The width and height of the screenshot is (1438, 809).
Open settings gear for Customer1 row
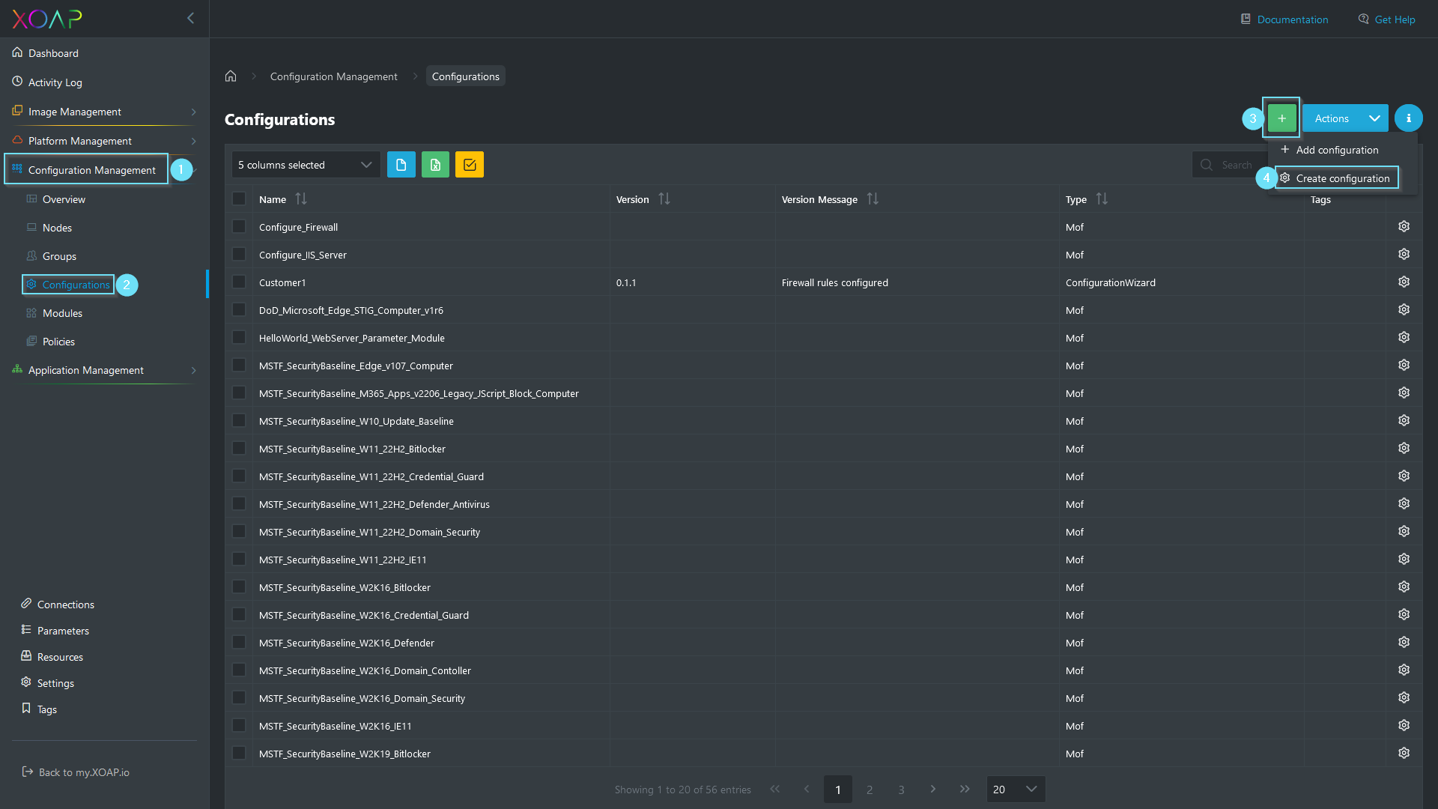click(1404, 282)
